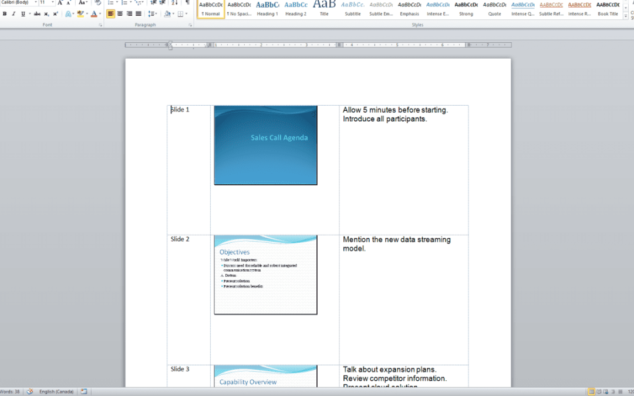
Task: Open the Paragraph dialog launcher
Action: pos(190,25)
